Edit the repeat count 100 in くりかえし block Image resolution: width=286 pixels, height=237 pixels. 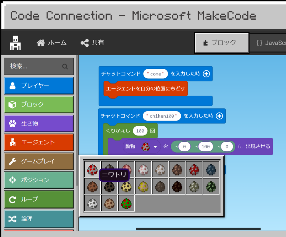[x=140, y=131]
